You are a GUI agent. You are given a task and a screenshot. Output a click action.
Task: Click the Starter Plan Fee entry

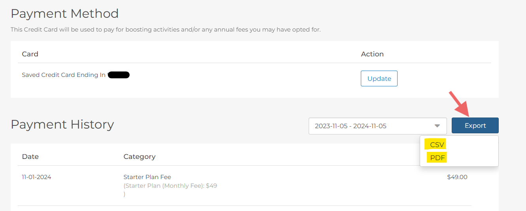click(x=147, y=177)
